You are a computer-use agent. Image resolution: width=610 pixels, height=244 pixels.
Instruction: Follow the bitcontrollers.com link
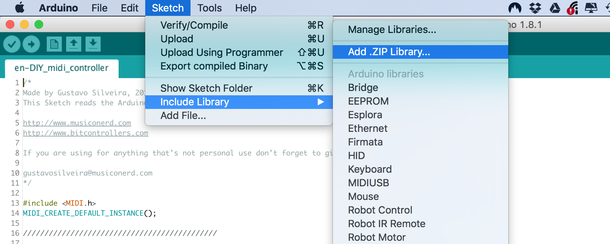86,133
